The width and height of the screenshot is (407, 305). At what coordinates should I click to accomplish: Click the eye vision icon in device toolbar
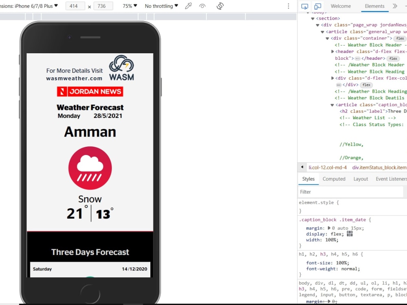(x=202, y=6)
